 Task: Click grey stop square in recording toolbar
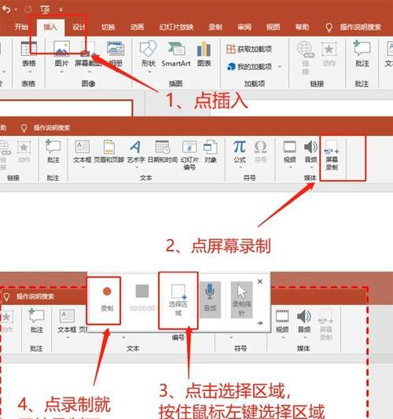tap(142, 291)
